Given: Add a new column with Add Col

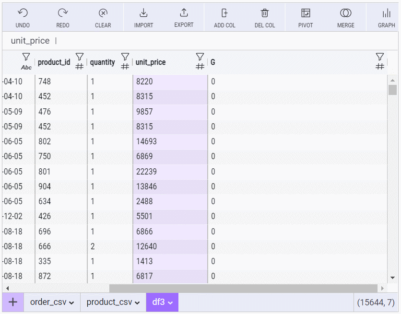Looking at the screenshot, I should click(x=224, y=13).
